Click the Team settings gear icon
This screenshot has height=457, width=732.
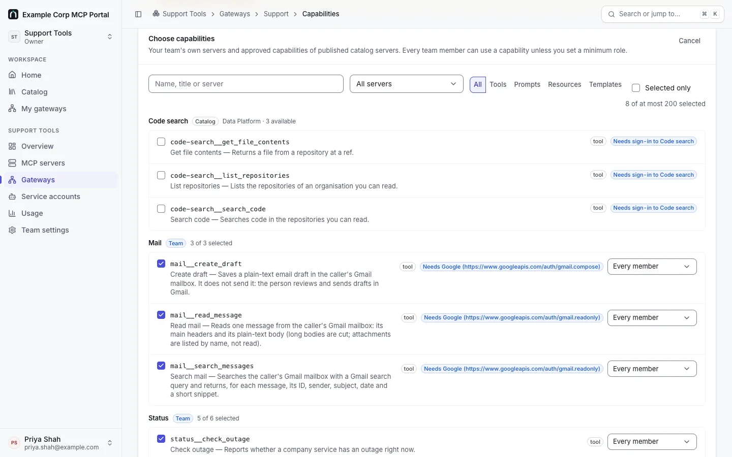pos(12,230)
